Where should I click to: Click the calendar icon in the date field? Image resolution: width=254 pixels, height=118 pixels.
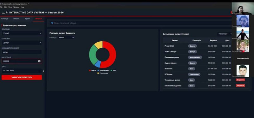[39, 70]
